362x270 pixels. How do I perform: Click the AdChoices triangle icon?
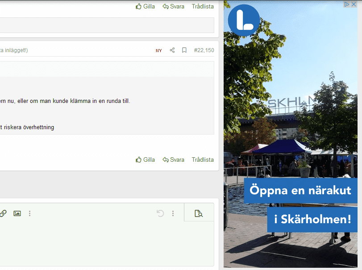coord(347,4)
